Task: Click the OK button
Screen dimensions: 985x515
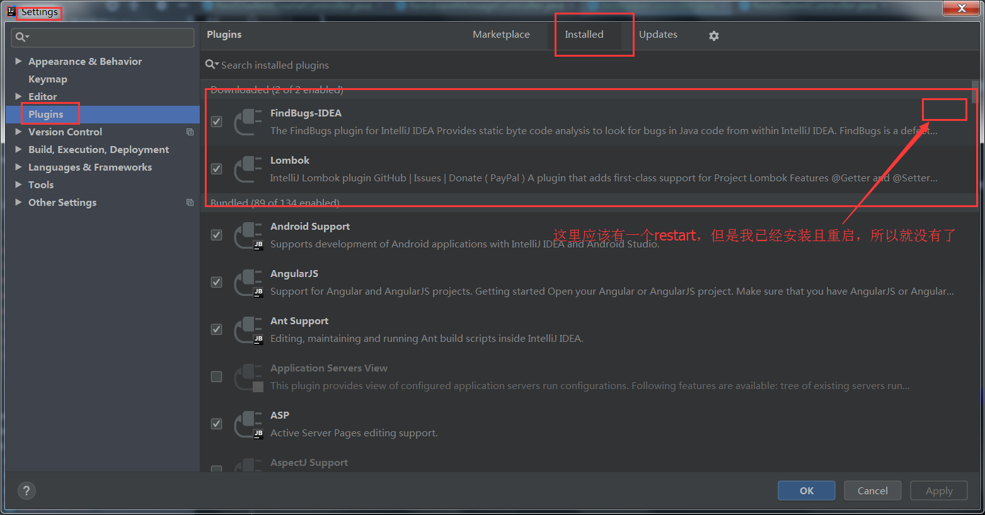Action: point(807,490)
